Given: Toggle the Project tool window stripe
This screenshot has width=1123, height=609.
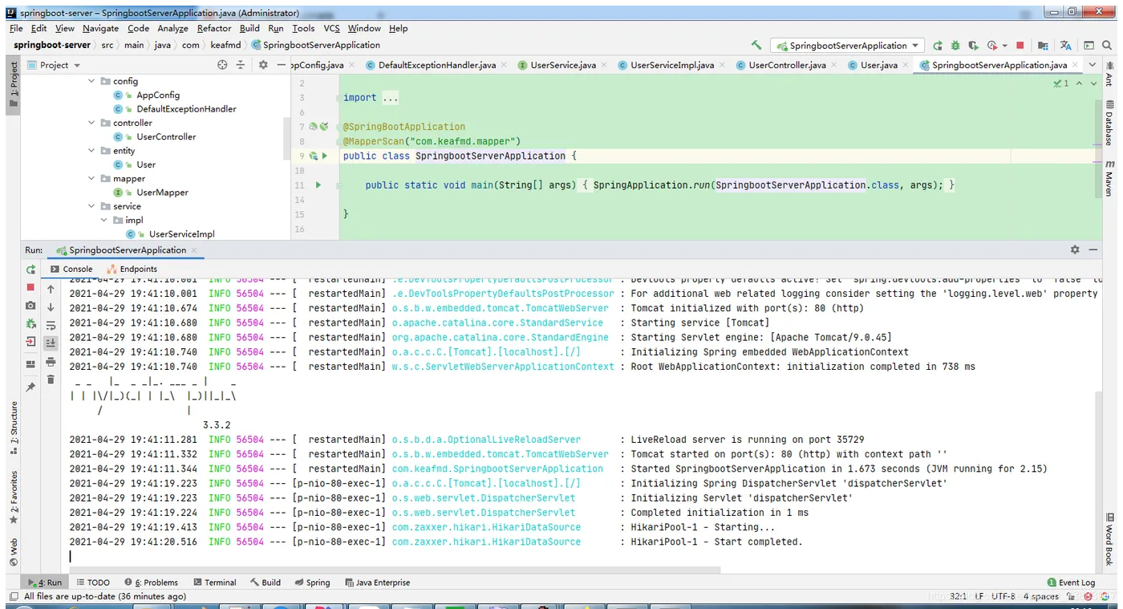Looking at the screenshot, I should click(x=13, y=85).
